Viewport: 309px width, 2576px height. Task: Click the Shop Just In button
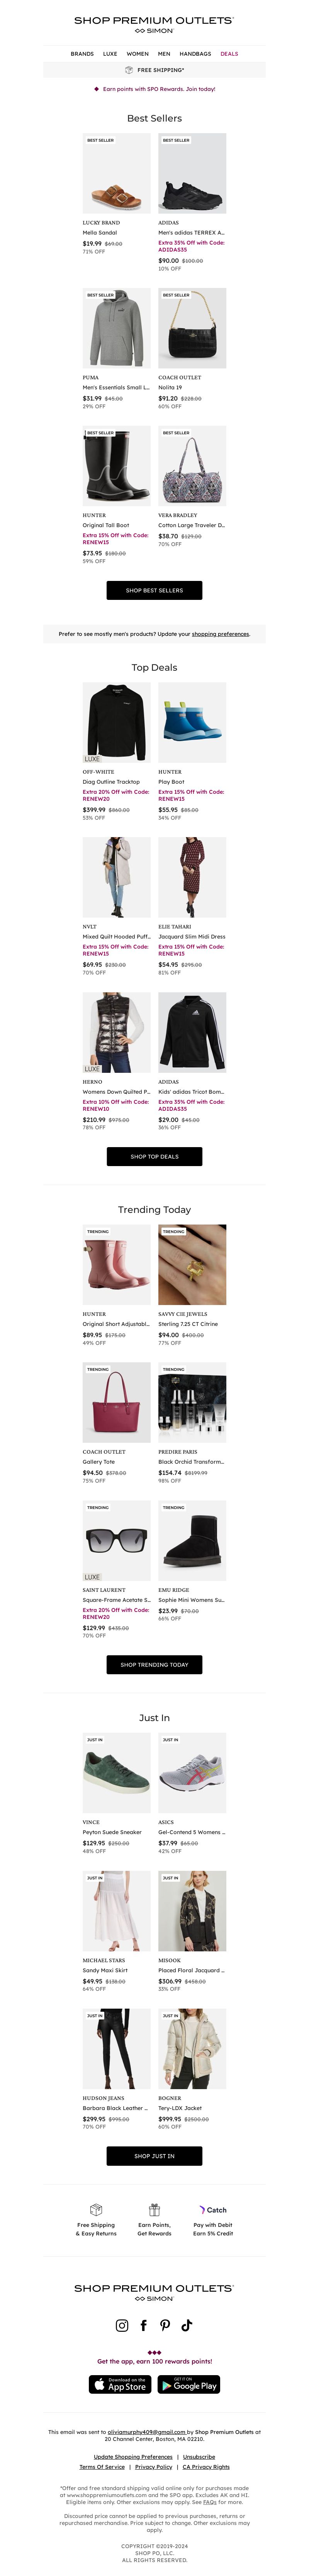point(154,2156)
